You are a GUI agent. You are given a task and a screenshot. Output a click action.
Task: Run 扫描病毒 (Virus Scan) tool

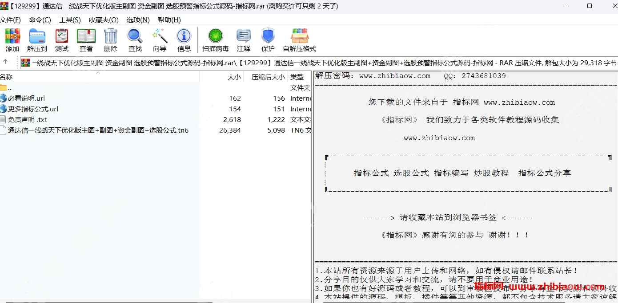216,40
